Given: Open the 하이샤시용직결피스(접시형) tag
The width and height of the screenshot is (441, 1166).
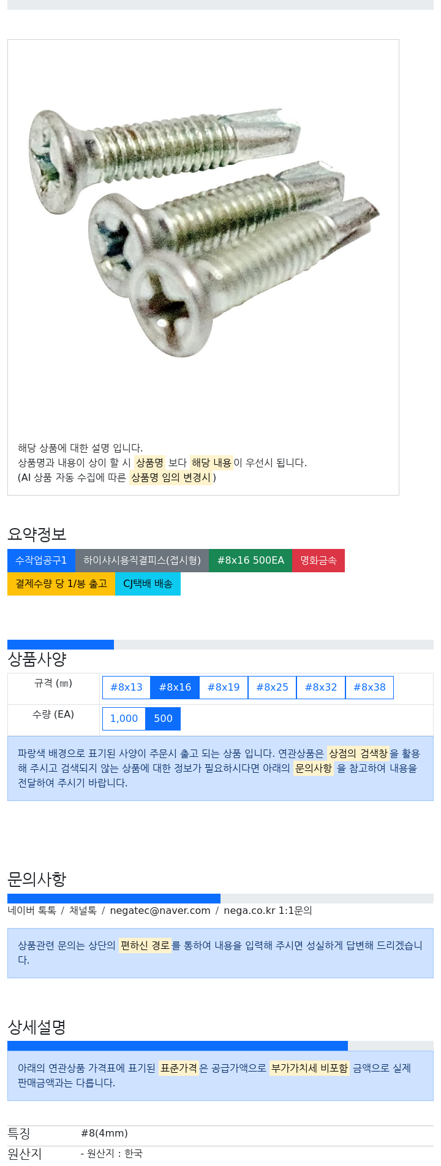Looking at the screenshot, I should click(x=142, y=561).
